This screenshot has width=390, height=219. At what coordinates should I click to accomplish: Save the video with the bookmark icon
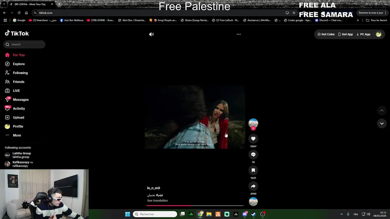[253, 170]
